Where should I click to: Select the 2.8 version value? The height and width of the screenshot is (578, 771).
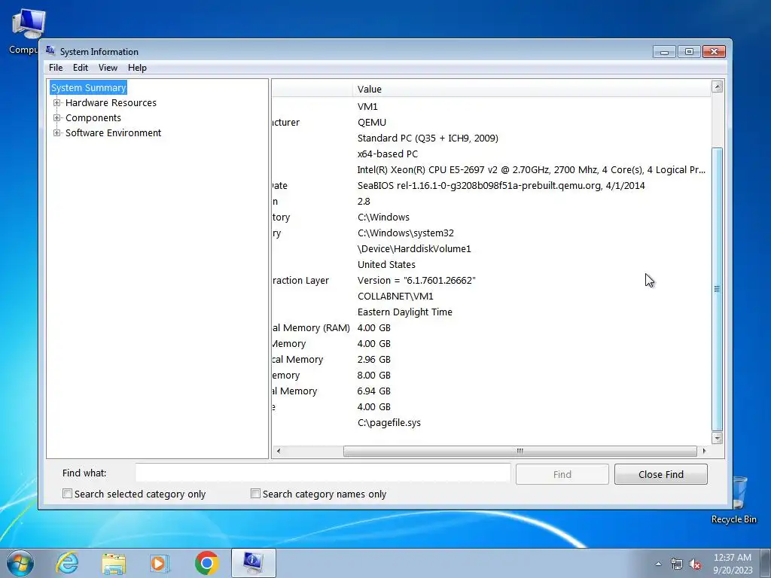click(x=364, y=201)
